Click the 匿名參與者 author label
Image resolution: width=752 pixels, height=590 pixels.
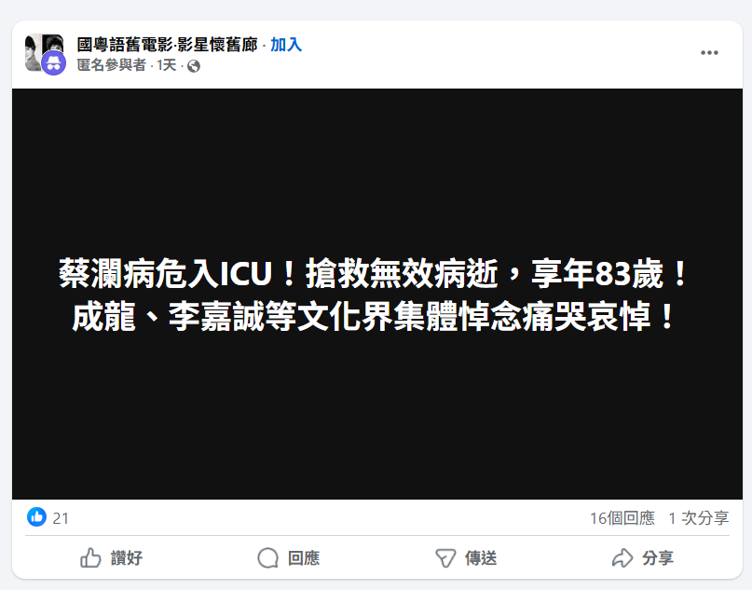[x=111, y=64]
